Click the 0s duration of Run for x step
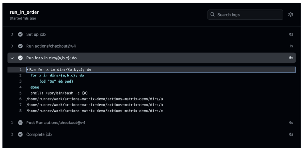Viewport: 304px width, 148px height. (x=291, y=58)
